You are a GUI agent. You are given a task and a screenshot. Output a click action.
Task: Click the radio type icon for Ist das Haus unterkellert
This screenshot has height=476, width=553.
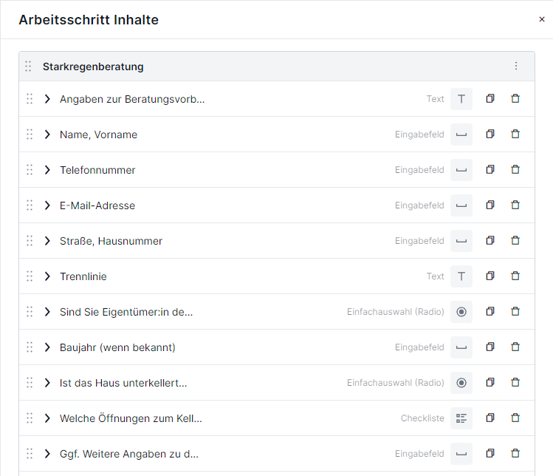[x=461, y=382]
